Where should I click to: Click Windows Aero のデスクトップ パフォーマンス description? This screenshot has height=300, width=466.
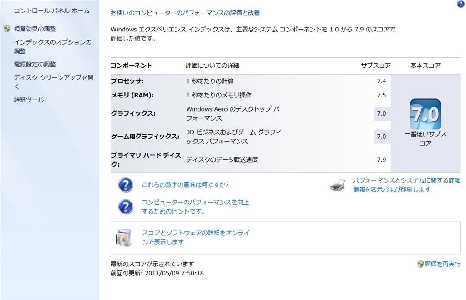pyautogui.click(x=233, y=113)
